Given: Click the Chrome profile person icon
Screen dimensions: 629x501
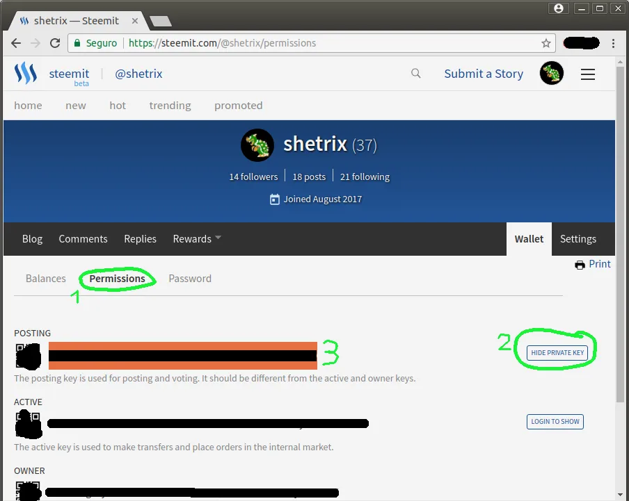Looking at the screenshot, I should pos(559,8).
